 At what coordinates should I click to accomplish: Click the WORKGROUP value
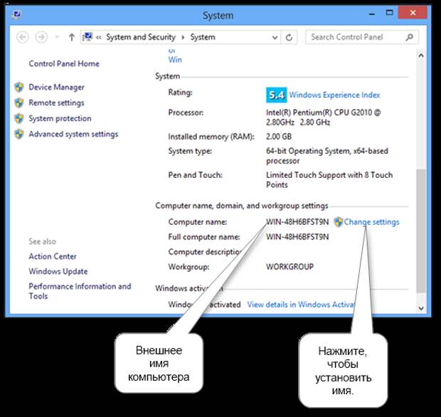pos(290,266)
